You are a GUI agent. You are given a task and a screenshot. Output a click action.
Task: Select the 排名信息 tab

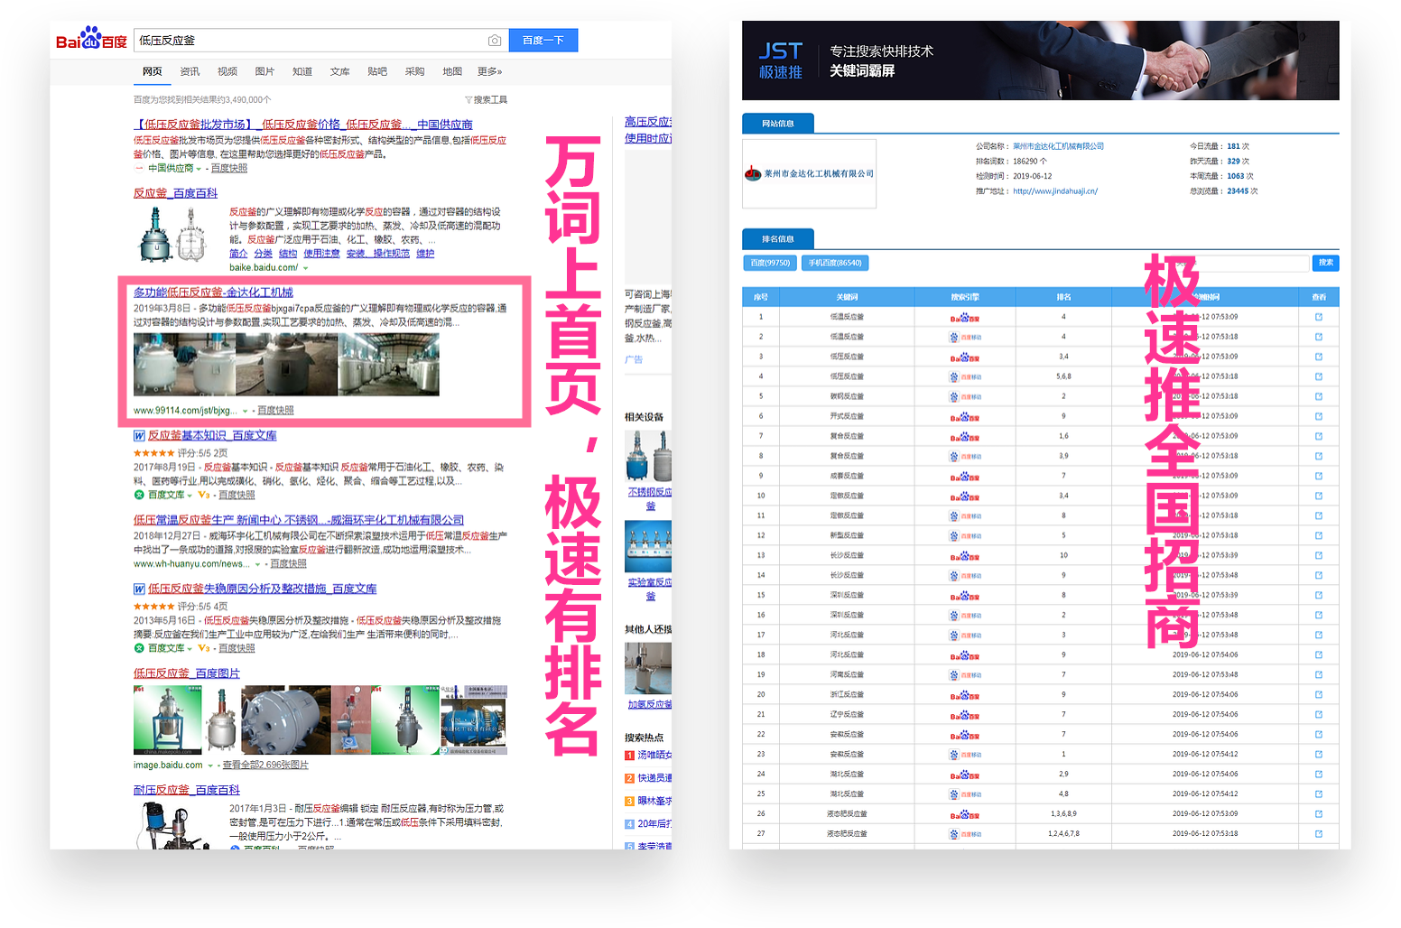pyautogui.click(x=777, y=239)
